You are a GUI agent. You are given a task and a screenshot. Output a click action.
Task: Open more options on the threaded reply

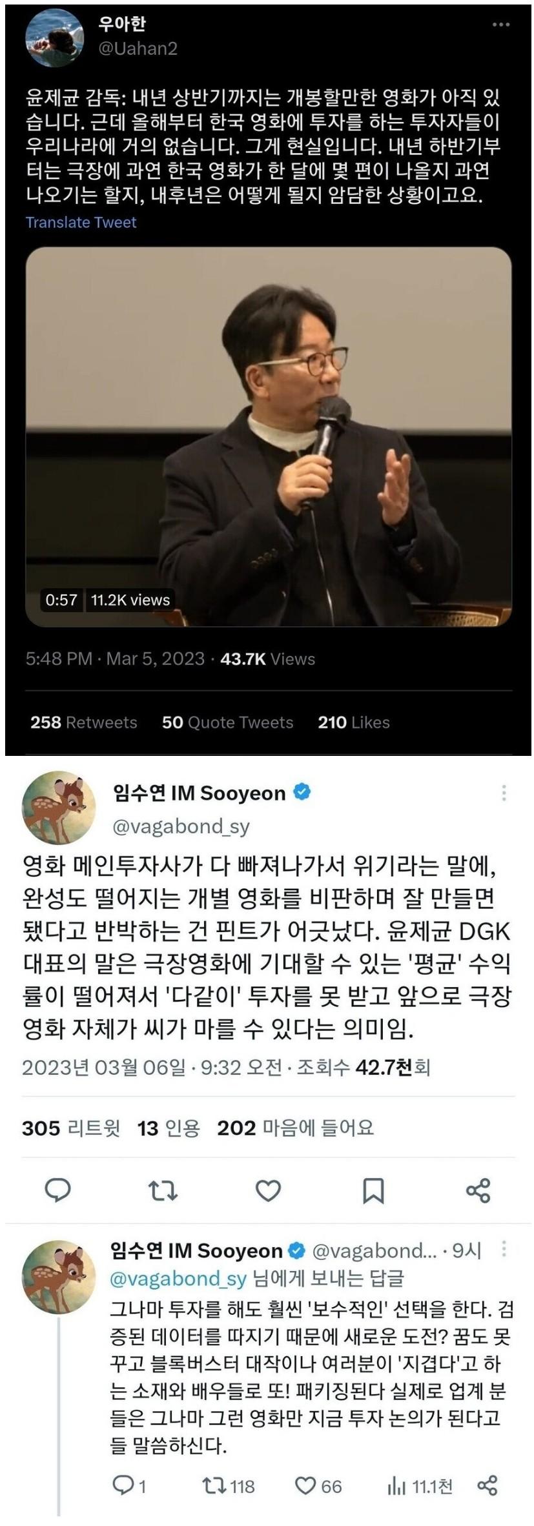click(504, 1250)
